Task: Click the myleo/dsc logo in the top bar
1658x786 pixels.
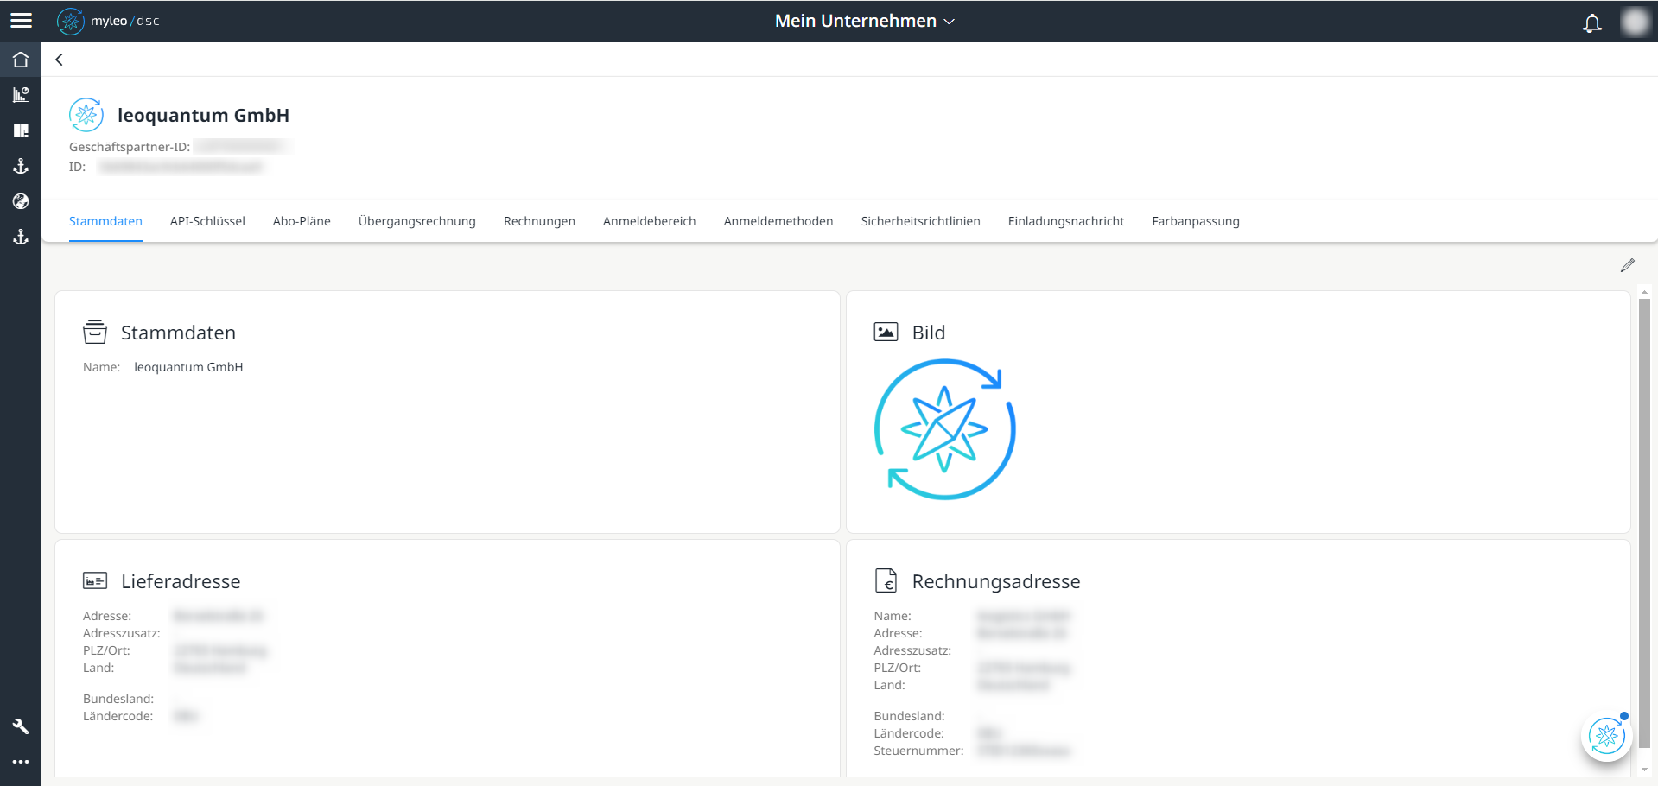Action: 109,21
